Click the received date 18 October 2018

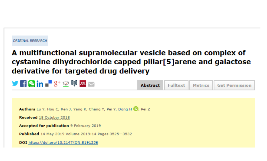54,117
